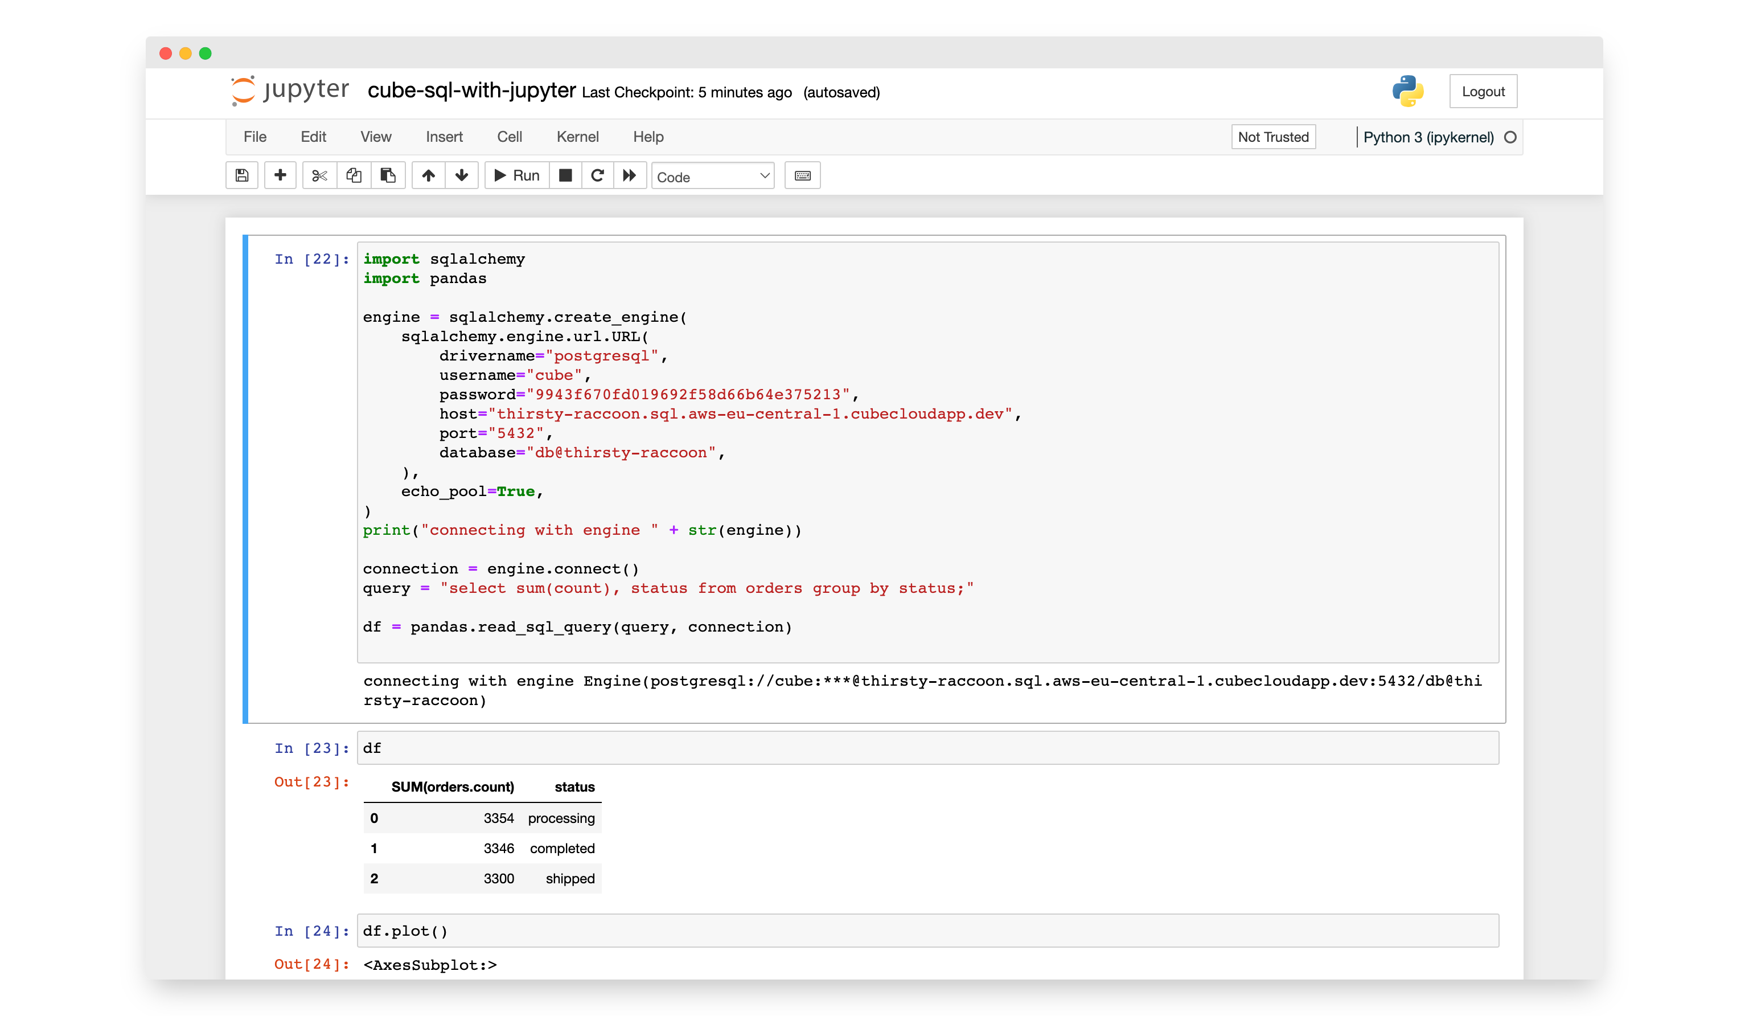Click the save and checkpoint icon

pos(241,176)
